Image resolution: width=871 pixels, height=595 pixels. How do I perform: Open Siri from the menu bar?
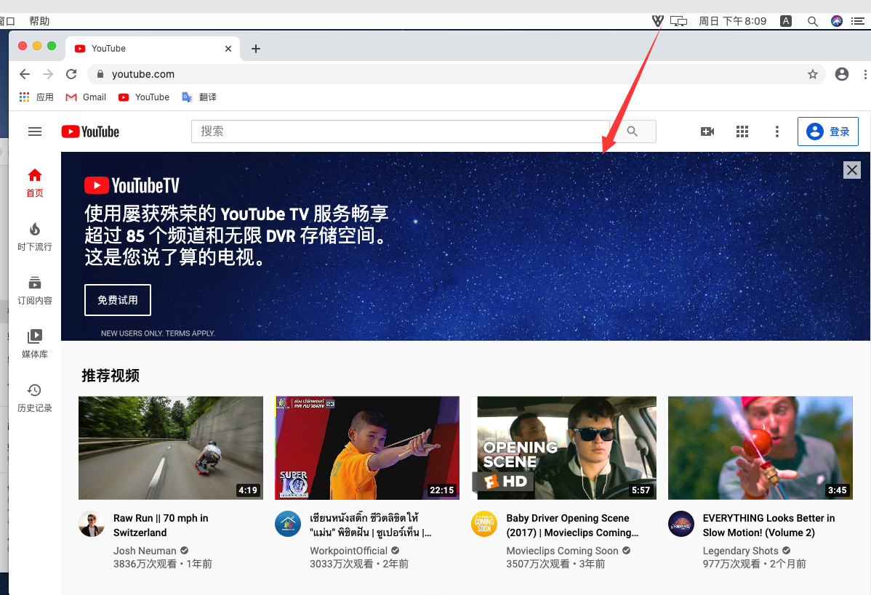[837, 21]
